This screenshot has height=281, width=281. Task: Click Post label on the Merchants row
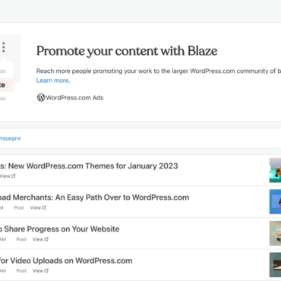point(19,207)
